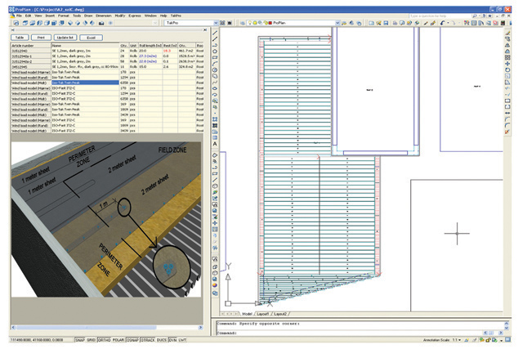Click the first view toolbar icon below File
The width and height of the screenshot is (523, 349).
click(16, 23)
